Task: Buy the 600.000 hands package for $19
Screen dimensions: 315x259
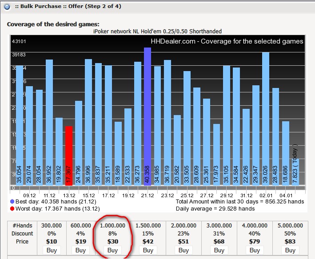Action: click(x=80, y=251)
